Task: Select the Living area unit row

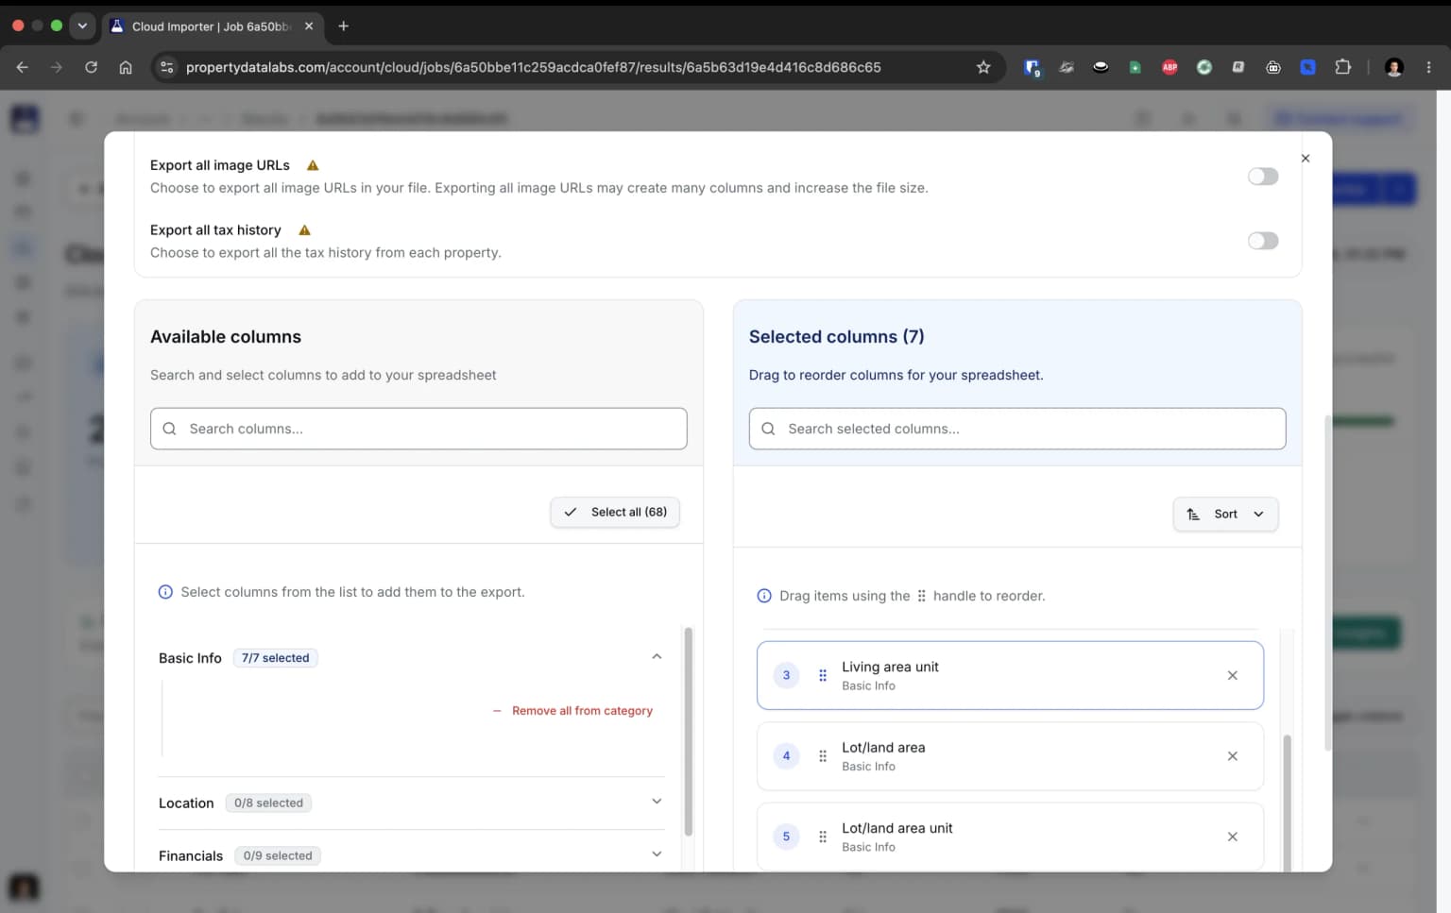Action: pos(1010,675)
